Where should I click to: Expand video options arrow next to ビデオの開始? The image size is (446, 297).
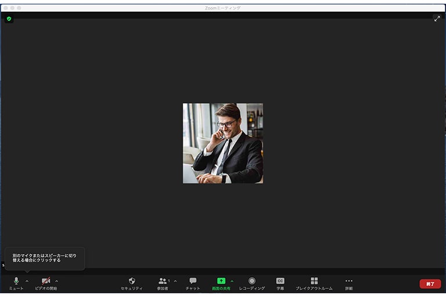point(56,281)
